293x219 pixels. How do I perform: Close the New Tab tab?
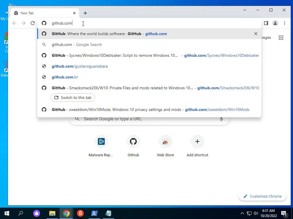pos(74,13)
